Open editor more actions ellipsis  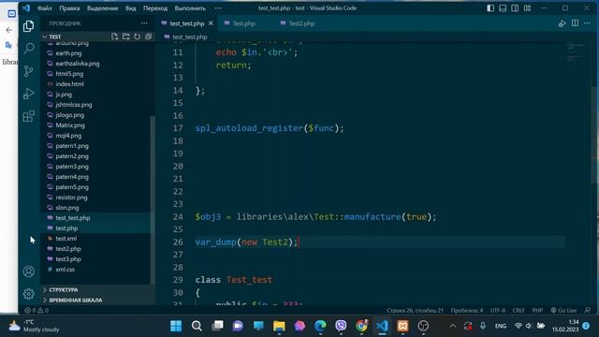[587, 23]
